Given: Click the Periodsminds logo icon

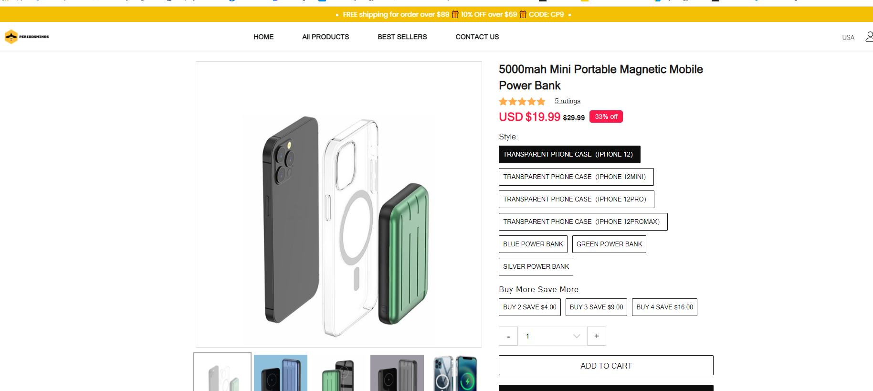Looking at the screenshot, I should pyautogui.click(x=11, y=37).
